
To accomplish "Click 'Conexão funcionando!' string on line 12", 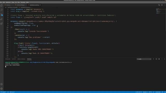I will point(39,31).
